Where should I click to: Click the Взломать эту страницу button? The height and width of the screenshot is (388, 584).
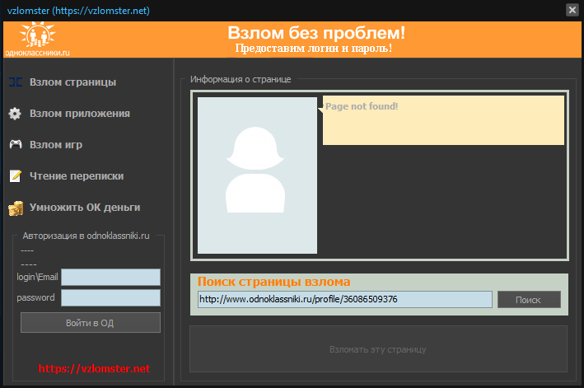(x=378, y=349)
